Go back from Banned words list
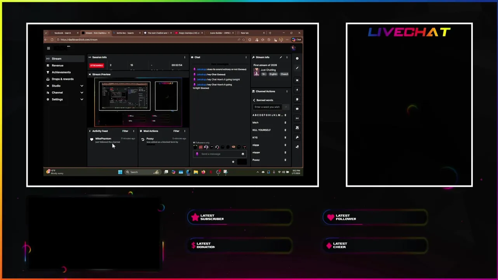This screenshot has width=498, height=280. point(254,100)
